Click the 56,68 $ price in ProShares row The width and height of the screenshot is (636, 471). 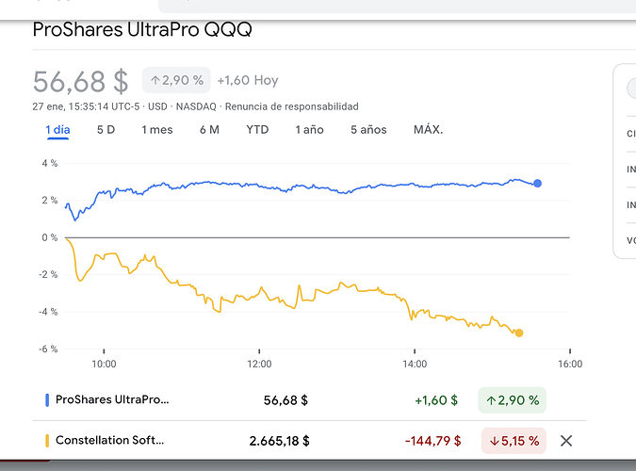[285, 400]
